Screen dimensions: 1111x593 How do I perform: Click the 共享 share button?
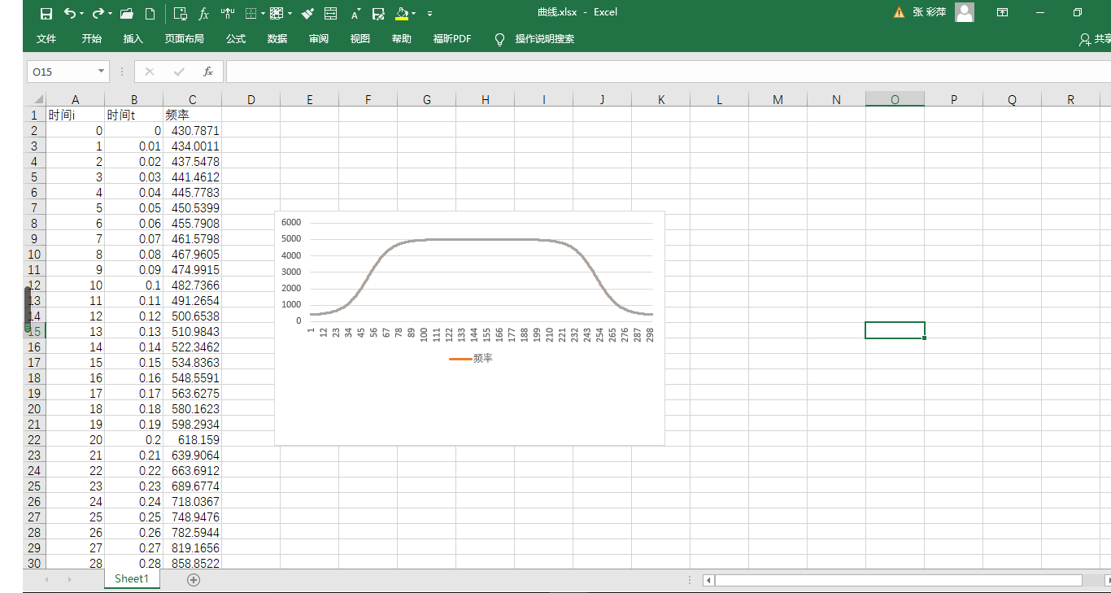1095,39
